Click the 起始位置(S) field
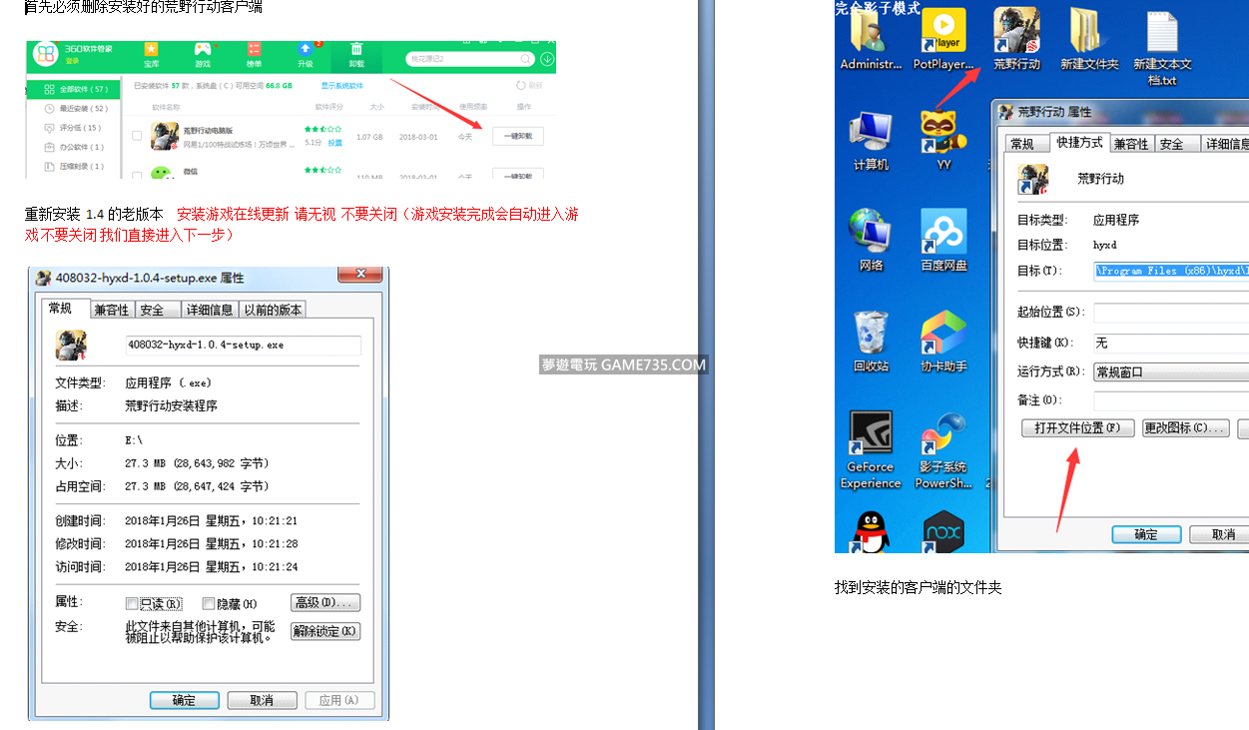This screenshot has width=1249, height=730. pos(1171,313)
